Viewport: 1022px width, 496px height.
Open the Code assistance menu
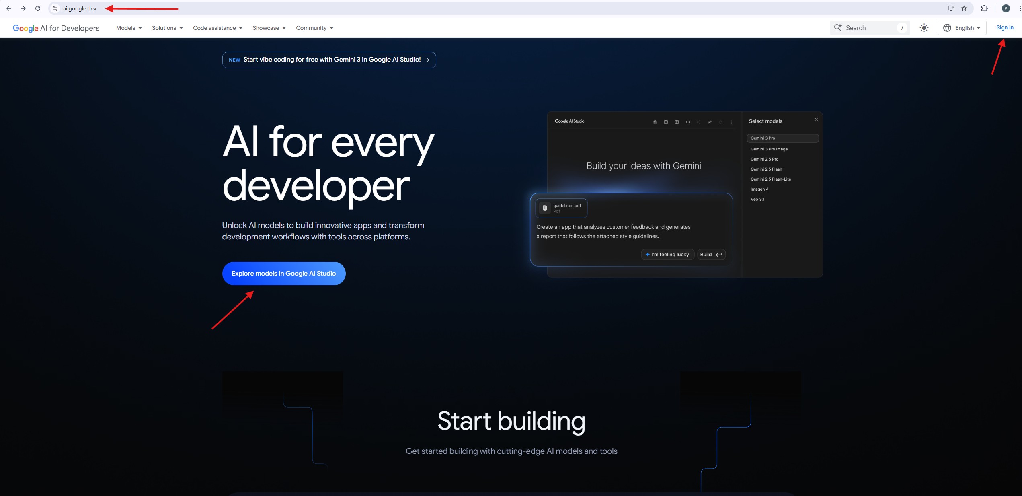pyautogui.click(x=218, y=28)
